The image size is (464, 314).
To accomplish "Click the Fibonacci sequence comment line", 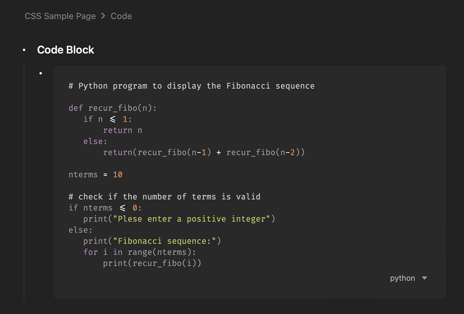I will (192, 86).
